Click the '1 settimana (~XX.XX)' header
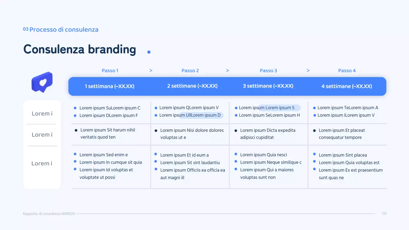The image size is (409, 230). (x=110, y=86)
